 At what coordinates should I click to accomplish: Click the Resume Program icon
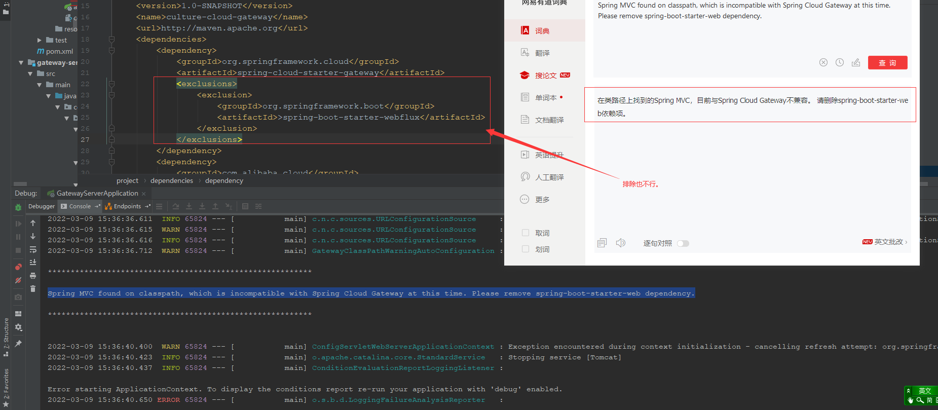click(18, 223)
